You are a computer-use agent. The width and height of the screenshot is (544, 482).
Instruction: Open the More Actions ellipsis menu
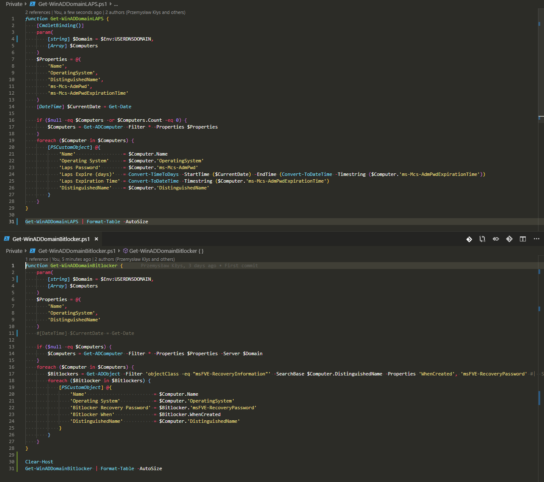(536, 239)
